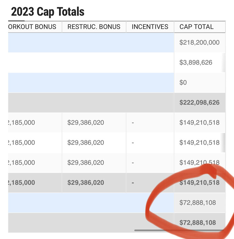Click the bold $222,098,626 total cell
Screen dimensions: 234x239
[x=200, y=103]
